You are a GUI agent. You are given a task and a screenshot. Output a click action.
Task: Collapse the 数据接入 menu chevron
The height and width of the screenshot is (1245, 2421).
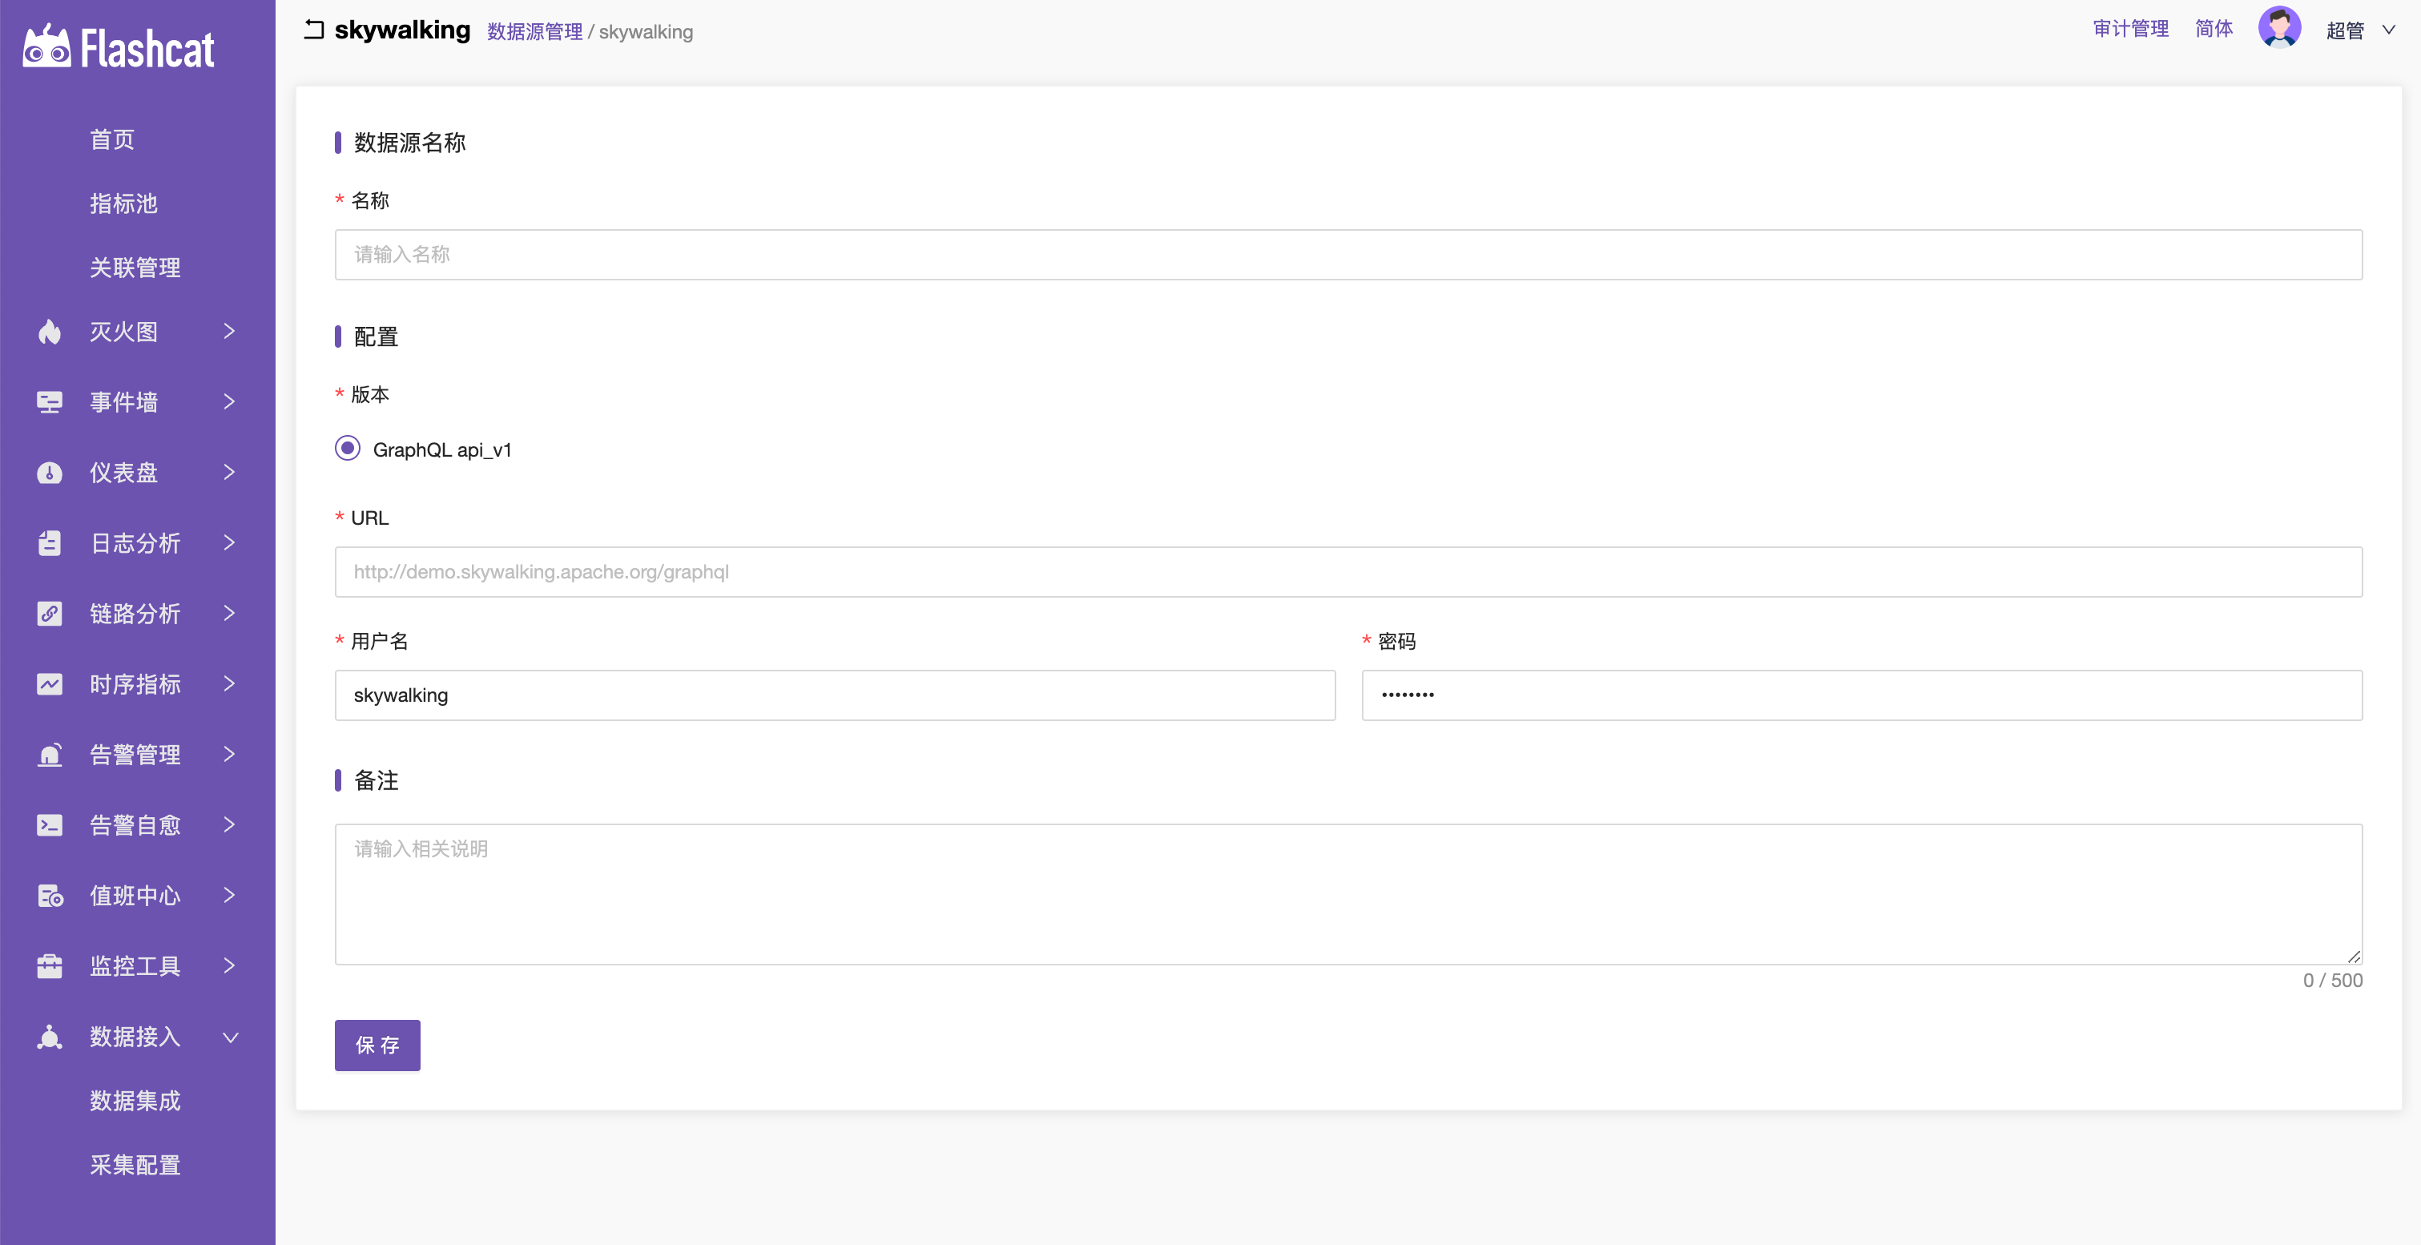(230, 1037)
